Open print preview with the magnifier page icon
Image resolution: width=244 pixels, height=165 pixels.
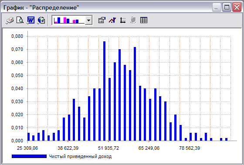[20, 20]
